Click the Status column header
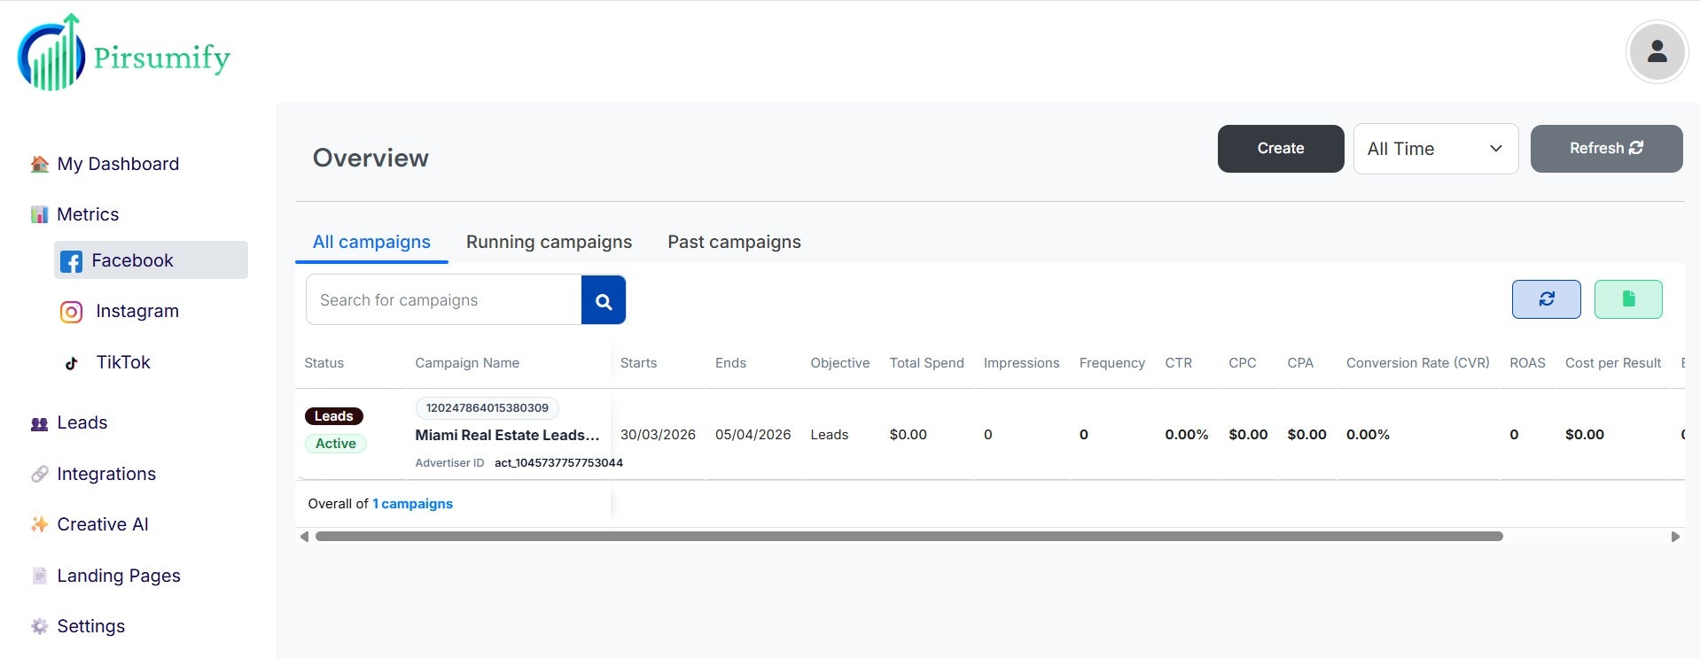 click(x=324, y=363)
